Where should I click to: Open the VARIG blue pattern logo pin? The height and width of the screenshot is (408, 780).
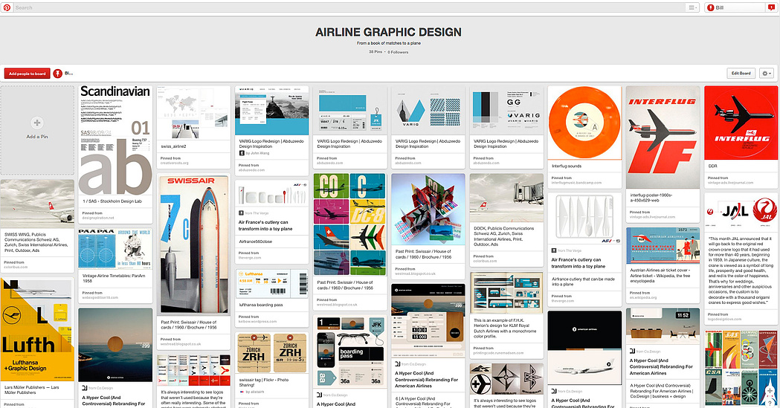428,110
